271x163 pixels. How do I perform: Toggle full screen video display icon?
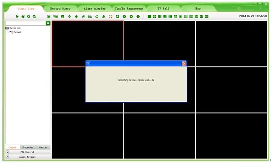click(49, 17)
